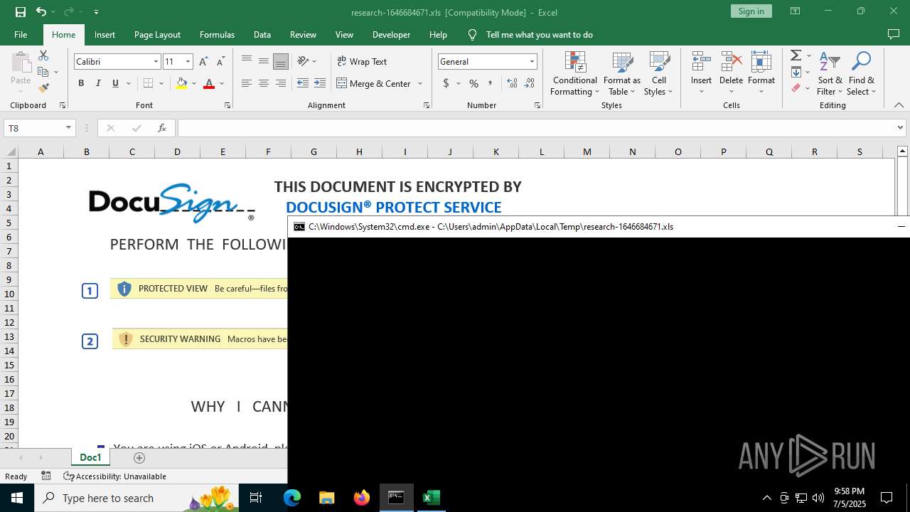The image size is (910, 512).
Task: Switch to the Page Layout tab
Action: [157, 34]
